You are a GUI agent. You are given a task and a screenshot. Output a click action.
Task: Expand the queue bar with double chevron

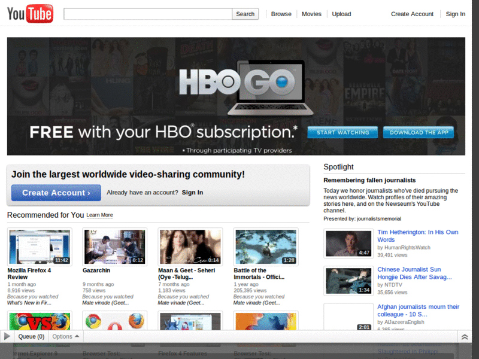coord(465,337)
